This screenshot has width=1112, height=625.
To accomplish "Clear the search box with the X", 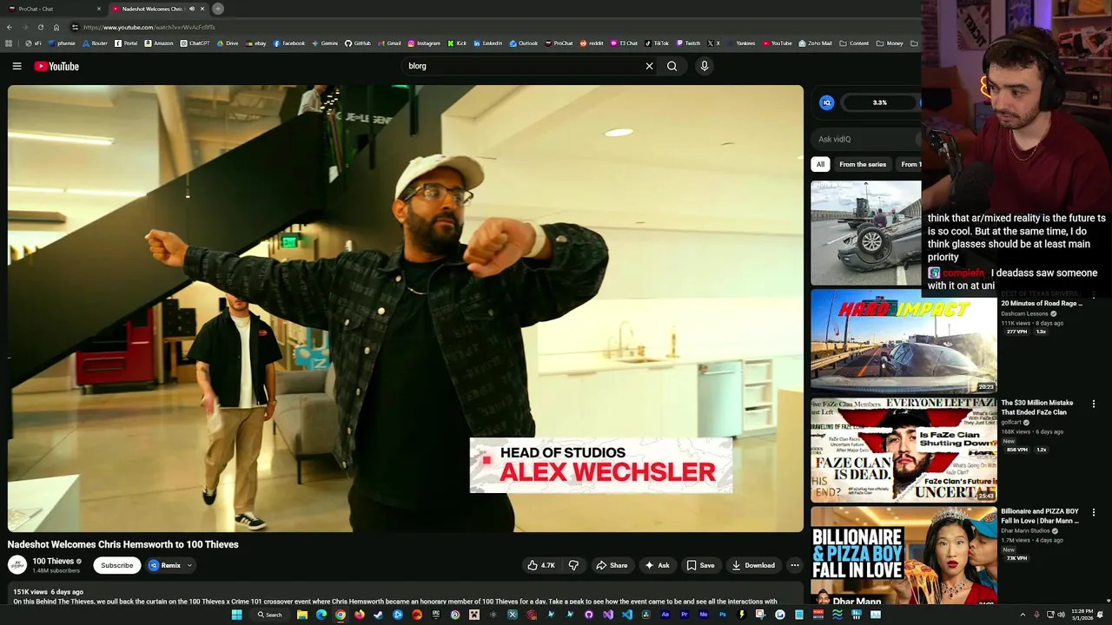I will [649, 66].
